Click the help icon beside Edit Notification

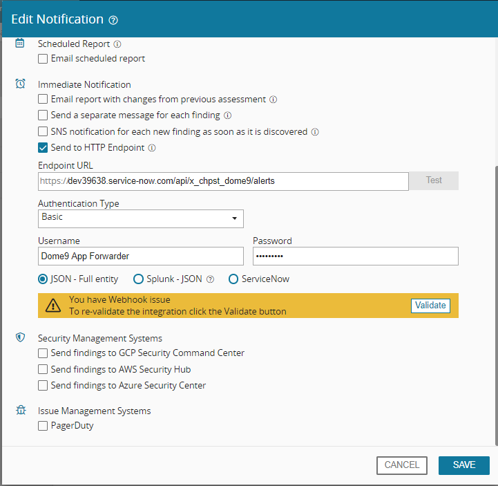pos(113,20)
